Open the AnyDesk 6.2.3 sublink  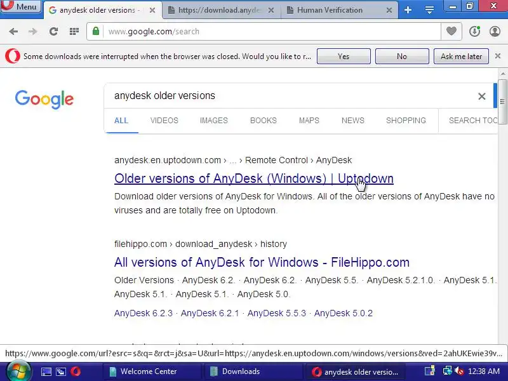click(144, 313)
